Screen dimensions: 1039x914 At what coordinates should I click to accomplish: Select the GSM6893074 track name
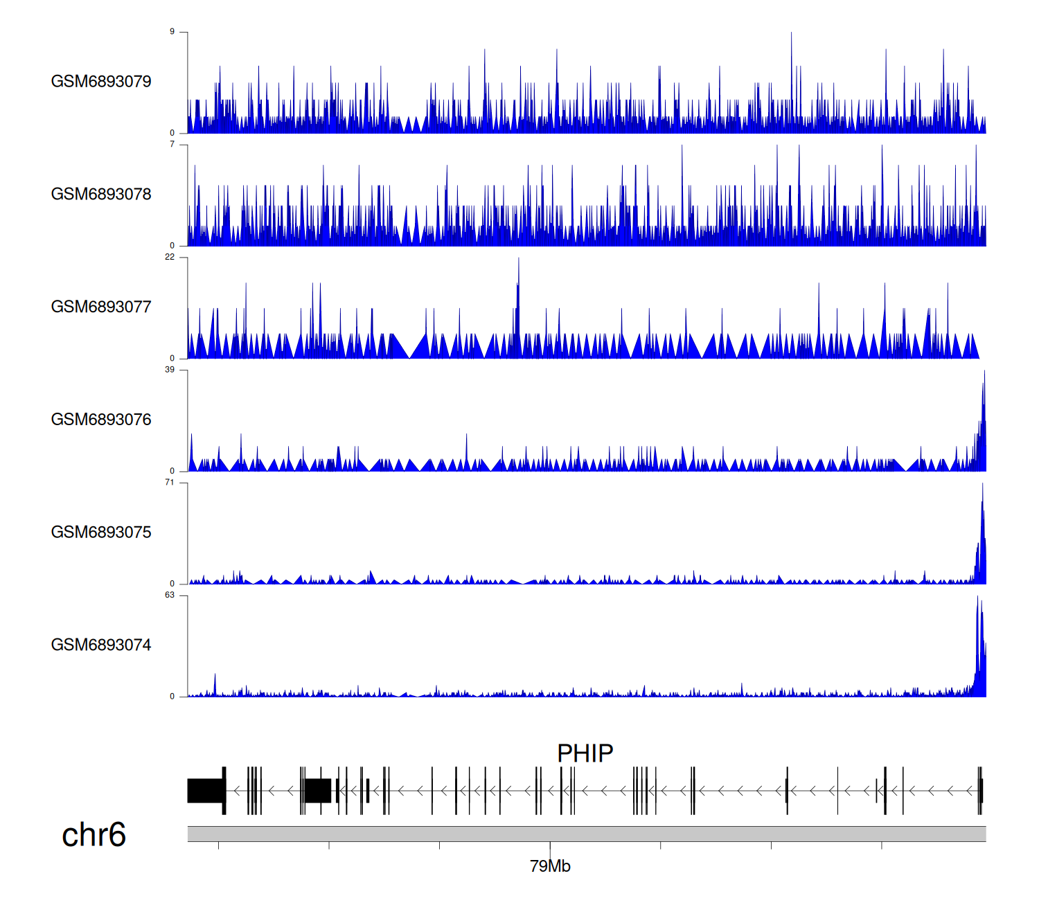(101, 645)
